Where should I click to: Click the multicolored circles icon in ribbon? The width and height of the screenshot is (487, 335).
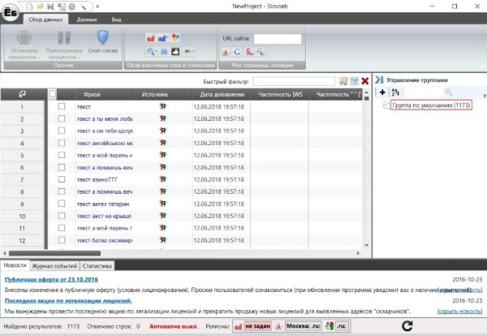coord(175,38)
